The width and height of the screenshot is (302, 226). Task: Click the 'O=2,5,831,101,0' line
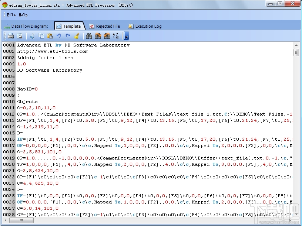point(39,152)
